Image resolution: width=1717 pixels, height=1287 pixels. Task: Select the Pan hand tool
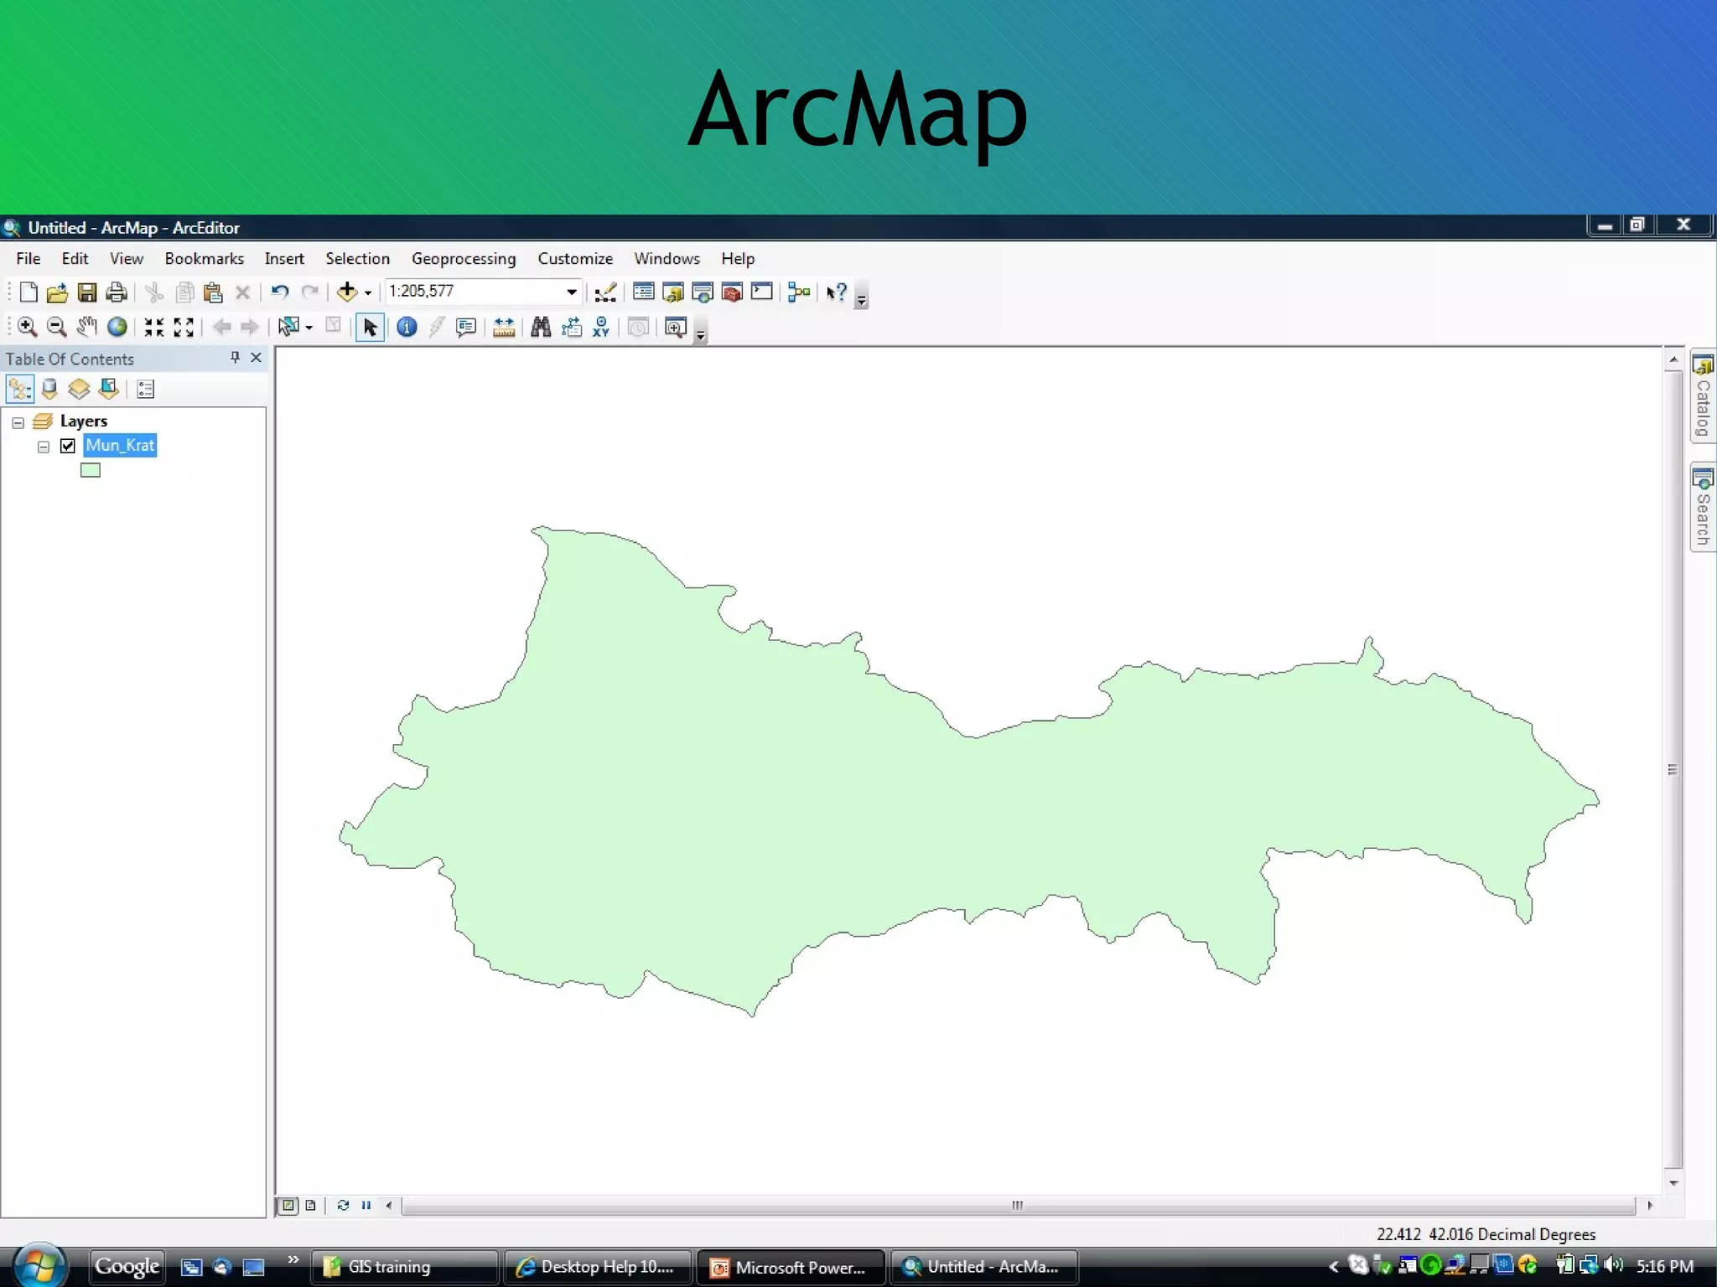point(86,327)
